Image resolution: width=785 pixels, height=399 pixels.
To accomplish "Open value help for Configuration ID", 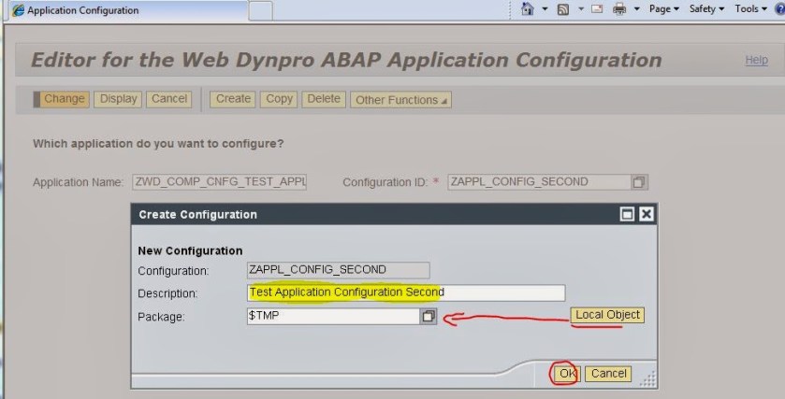I will pyautogui.click(x=639, y=182).
